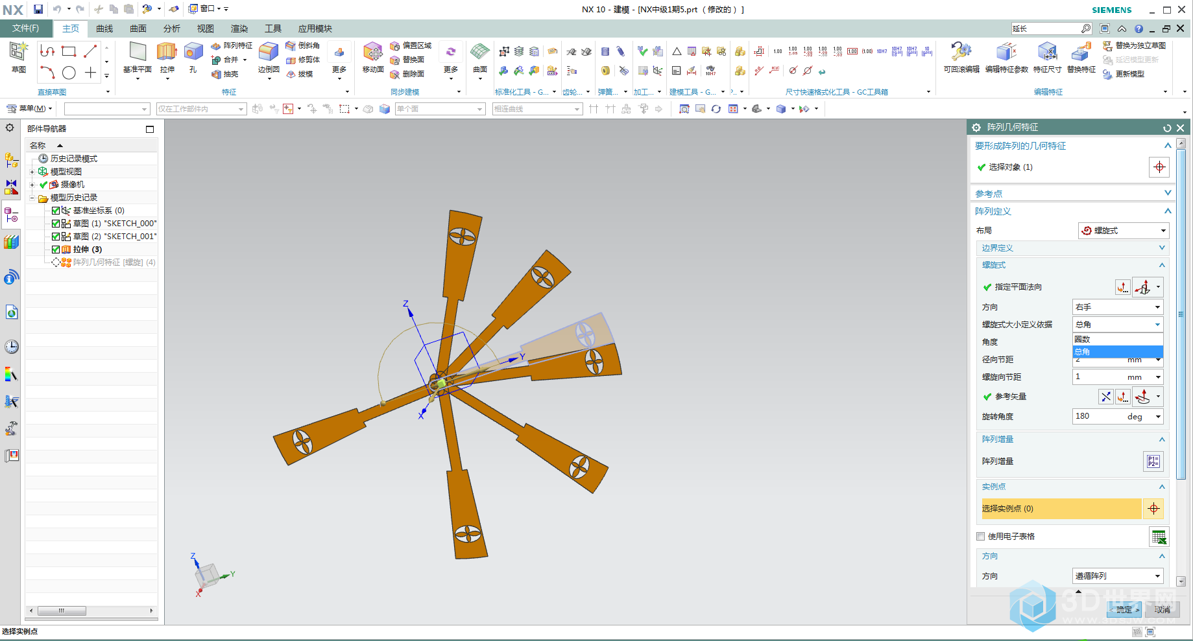Switch to the 视图 ribbon tab
Viewport: 1193px width, 641px height.
[x=206, y=29]
